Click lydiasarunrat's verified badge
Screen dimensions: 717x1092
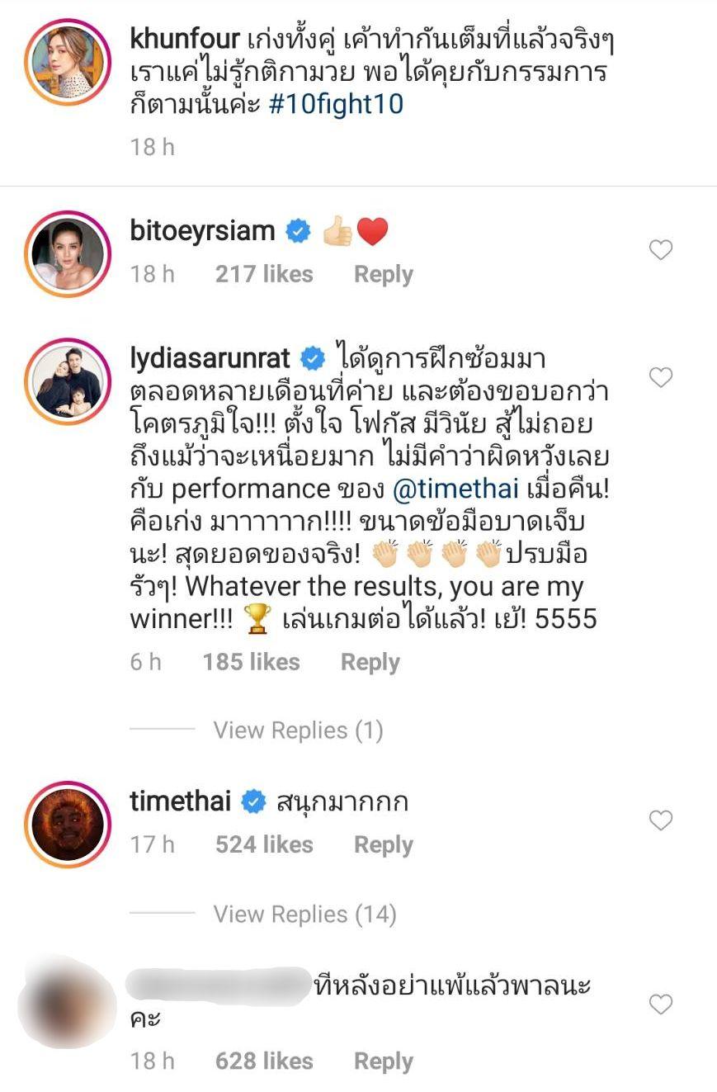click(312, 359)
